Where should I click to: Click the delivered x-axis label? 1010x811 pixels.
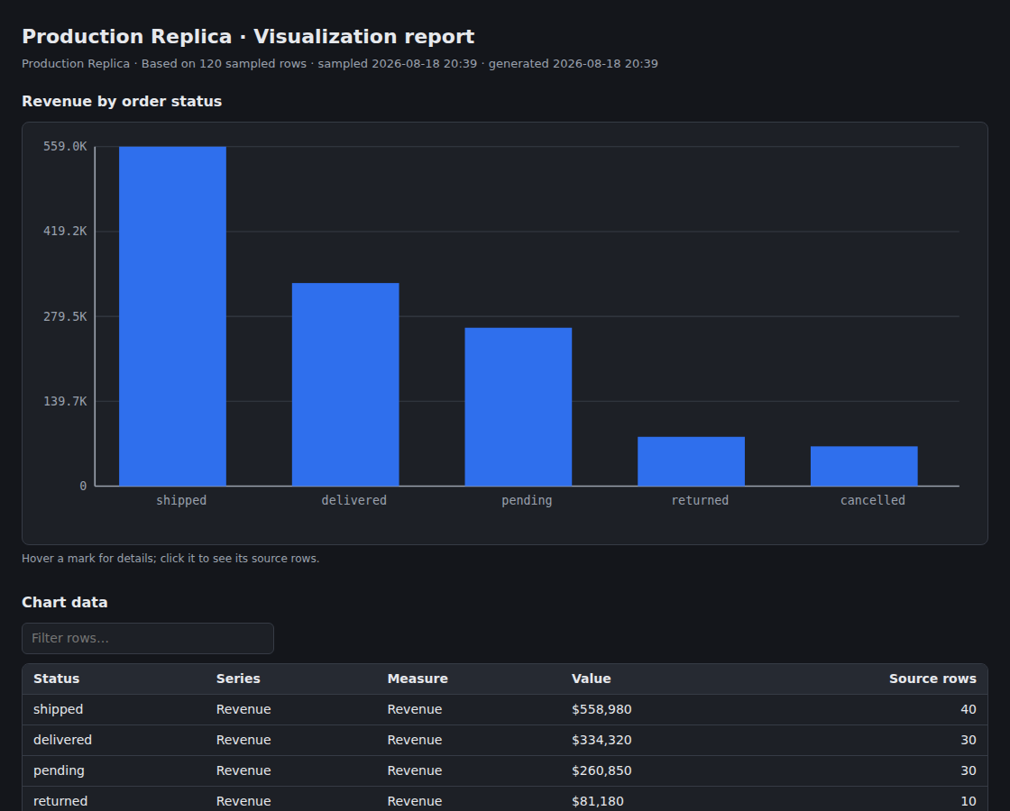click(x=353, y=500)
